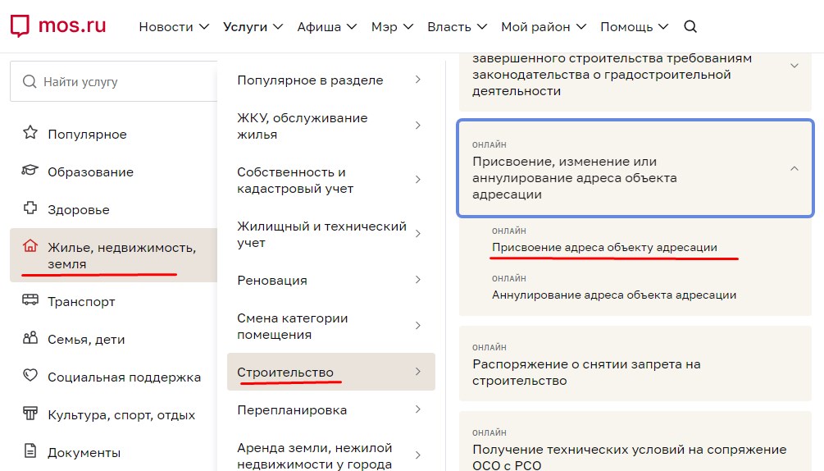Open Получение технических условий на сопряжение service
Screen dimensions: 824x471
coord(635,441)
